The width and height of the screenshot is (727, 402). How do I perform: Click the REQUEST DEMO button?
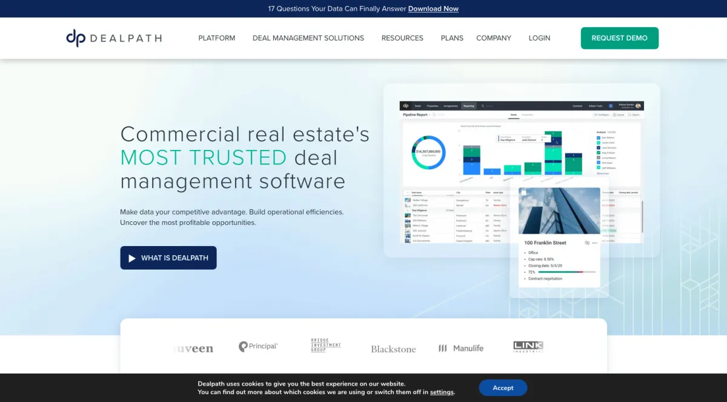point(620,38)
